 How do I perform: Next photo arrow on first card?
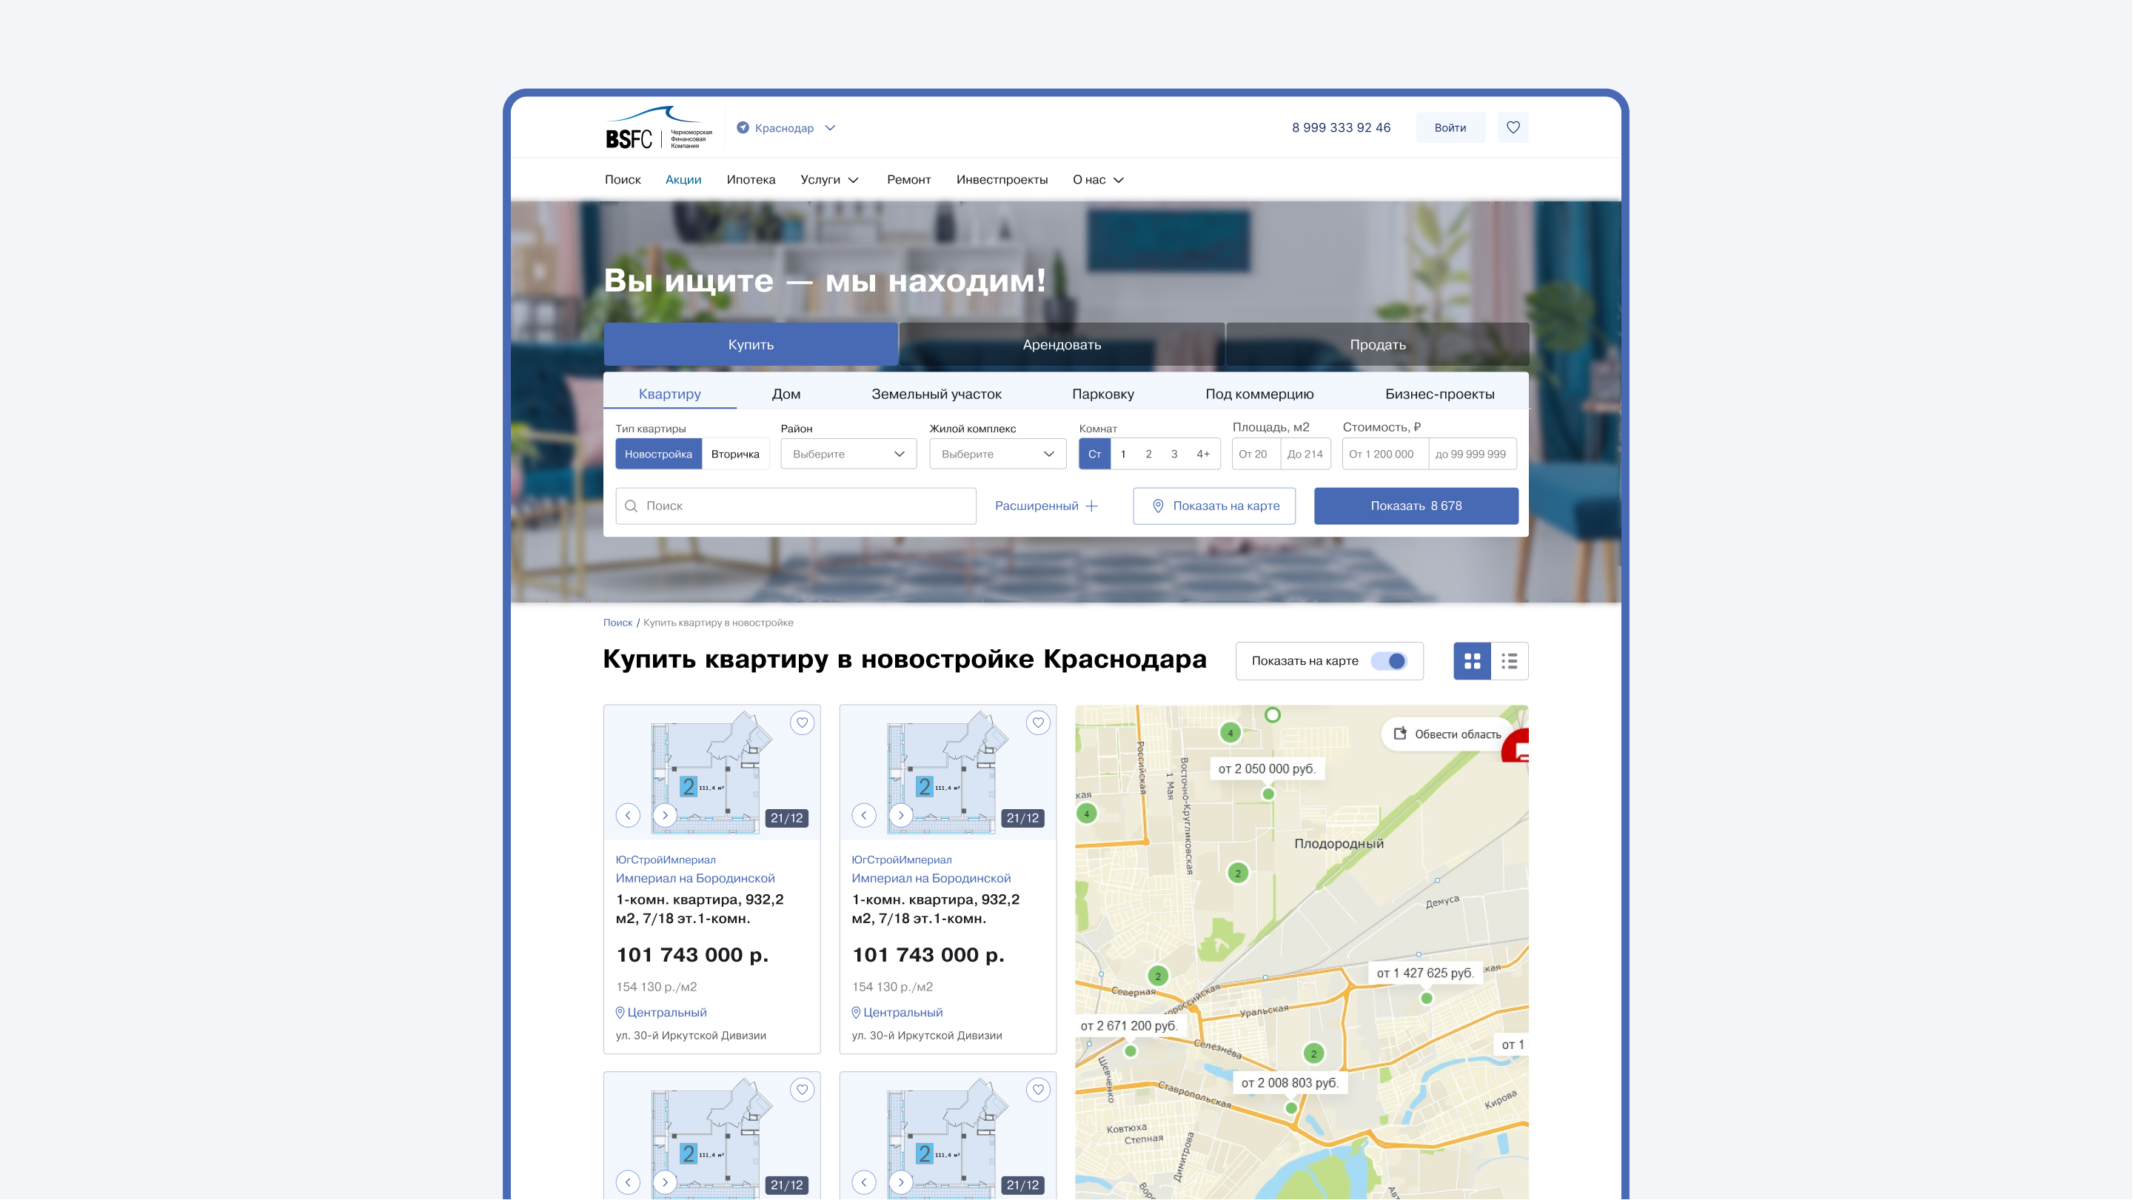tap(664, 816)
